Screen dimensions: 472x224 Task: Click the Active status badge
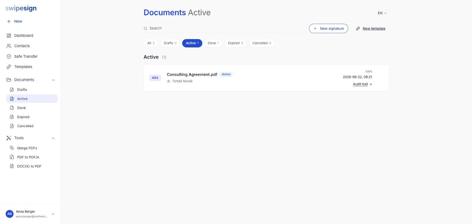226,74
